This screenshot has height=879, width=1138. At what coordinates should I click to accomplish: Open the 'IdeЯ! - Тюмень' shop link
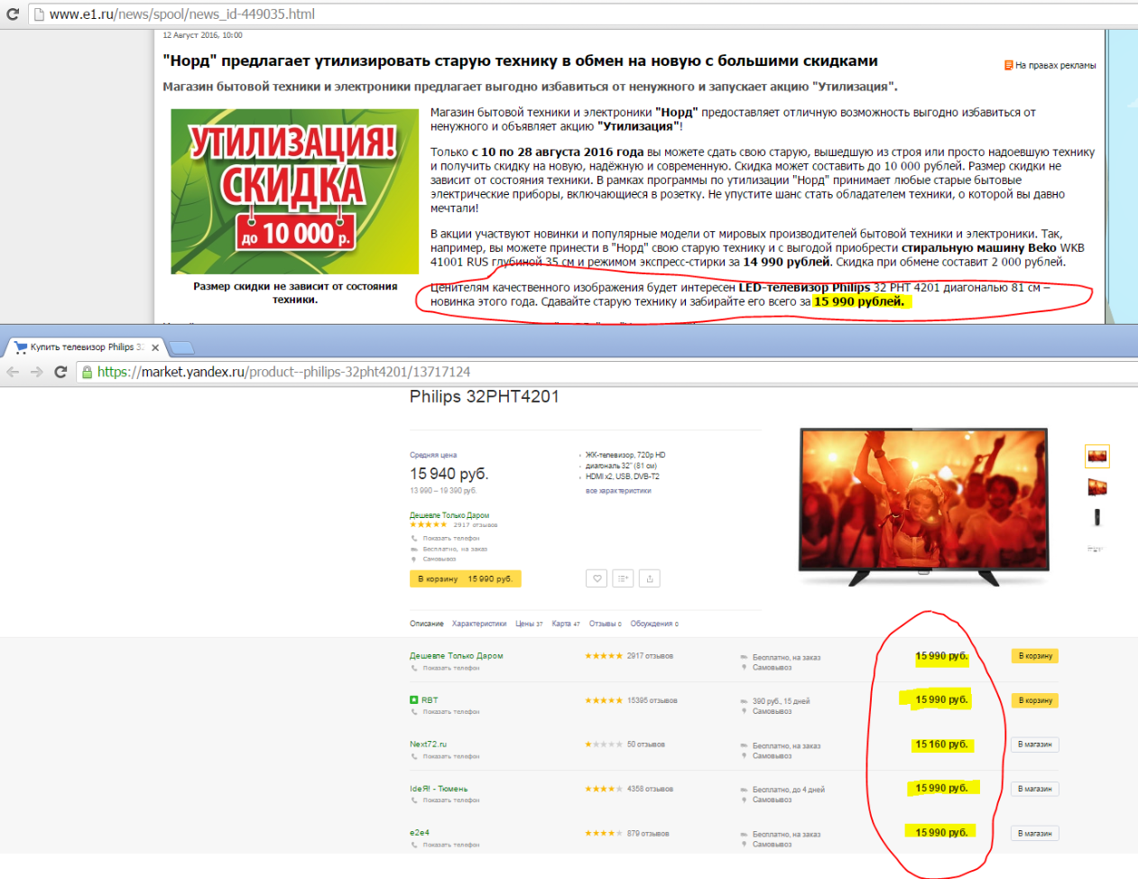(x=439, y=789)
